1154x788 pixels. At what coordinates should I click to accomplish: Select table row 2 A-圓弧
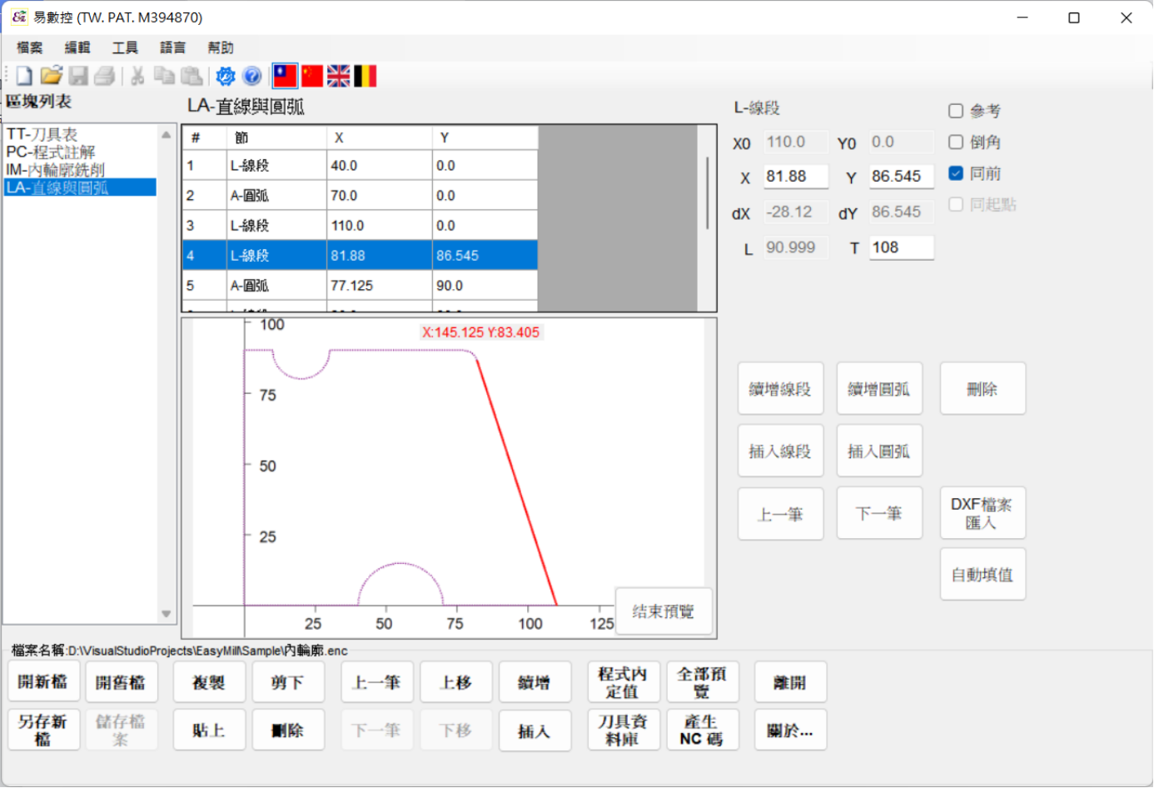click(361, 196)
